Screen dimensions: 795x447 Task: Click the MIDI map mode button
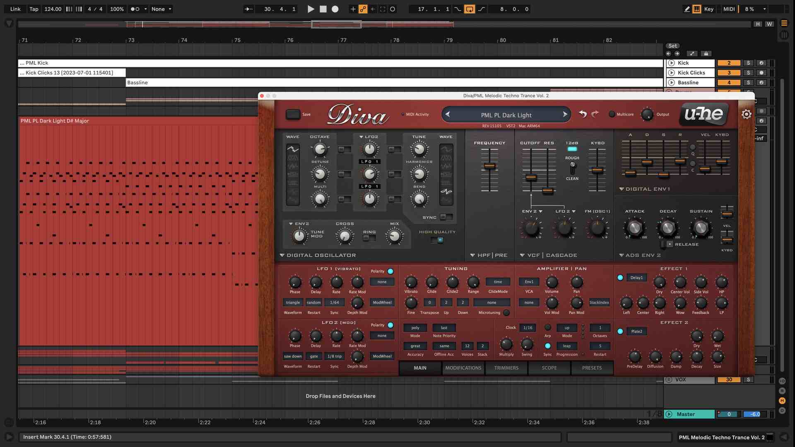click(x=729, y=9)
